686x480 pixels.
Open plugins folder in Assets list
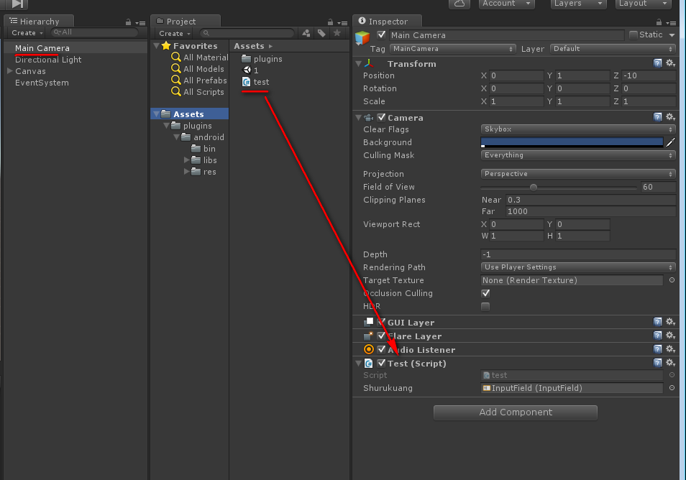262,59
